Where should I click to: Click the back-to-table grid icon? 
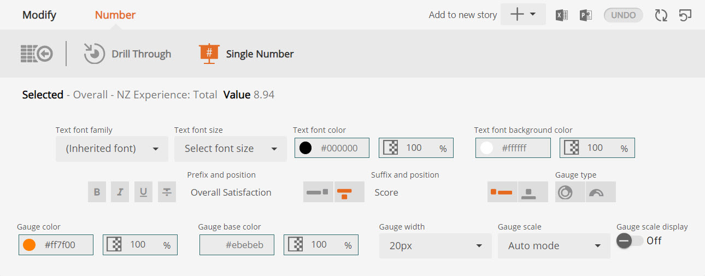37,54
